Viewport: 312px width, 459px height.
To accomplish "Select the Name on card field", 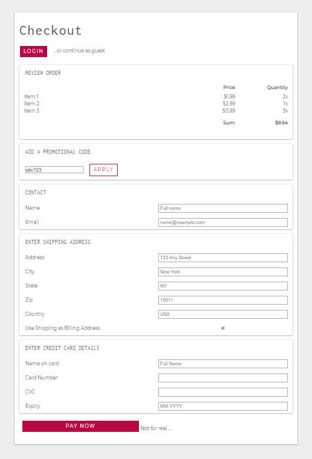I will click(223, 364).
